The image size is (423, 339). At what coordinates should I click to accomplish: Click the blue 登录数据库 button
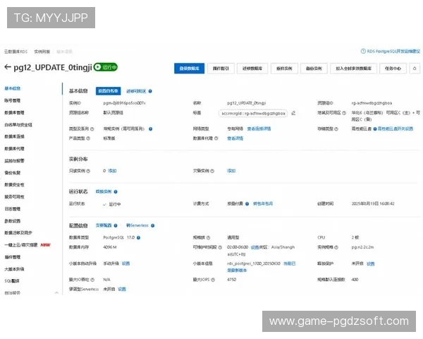[190, 69]
